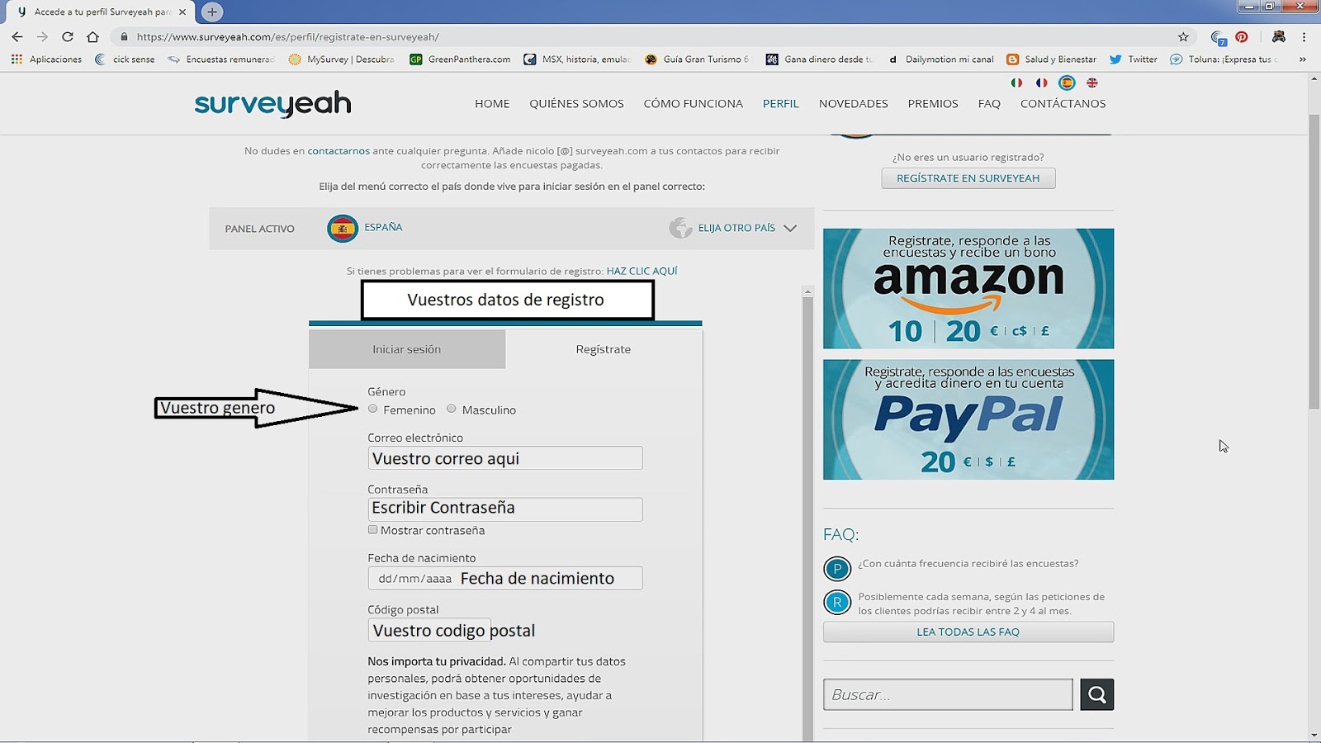Select the Italian flag language
This screenshot has height=743, width=1321.
point(1016,83)
